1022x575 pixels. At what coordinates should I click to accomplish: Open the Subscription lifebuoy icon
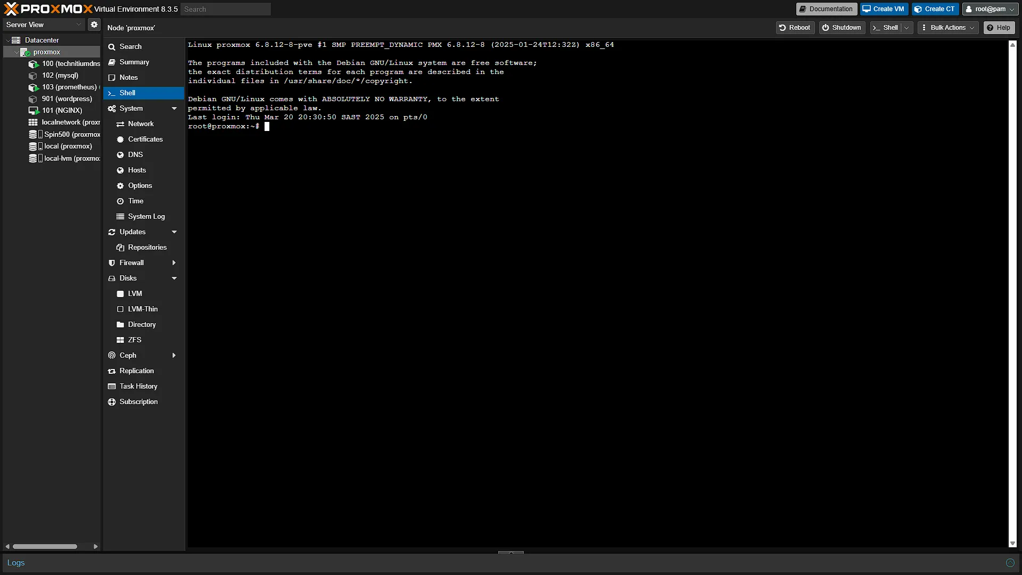pyautogui.click(x=112, y=402)
